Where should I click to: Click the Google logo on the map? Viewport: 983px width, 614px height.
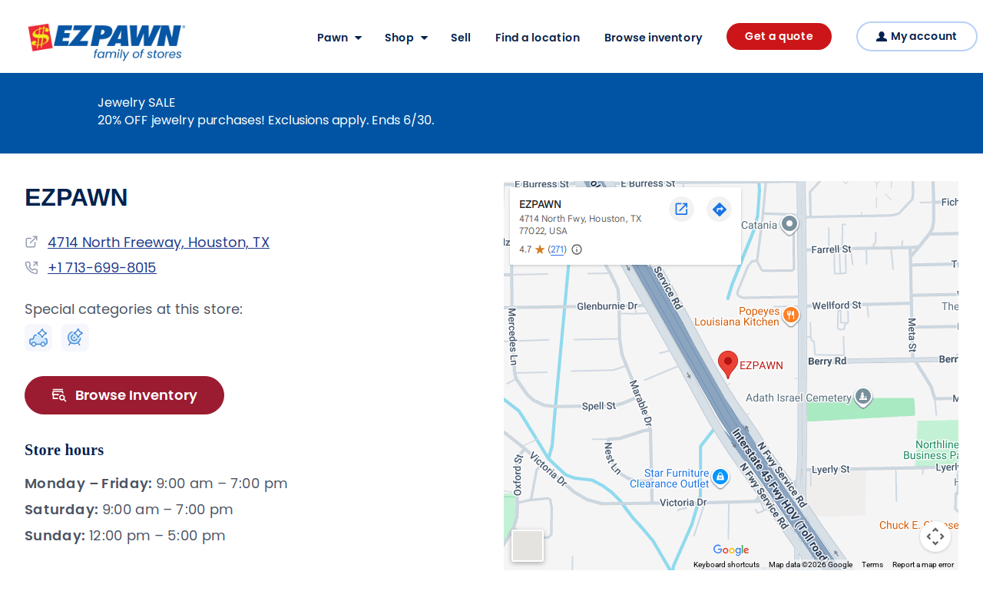tap(730, 550)
